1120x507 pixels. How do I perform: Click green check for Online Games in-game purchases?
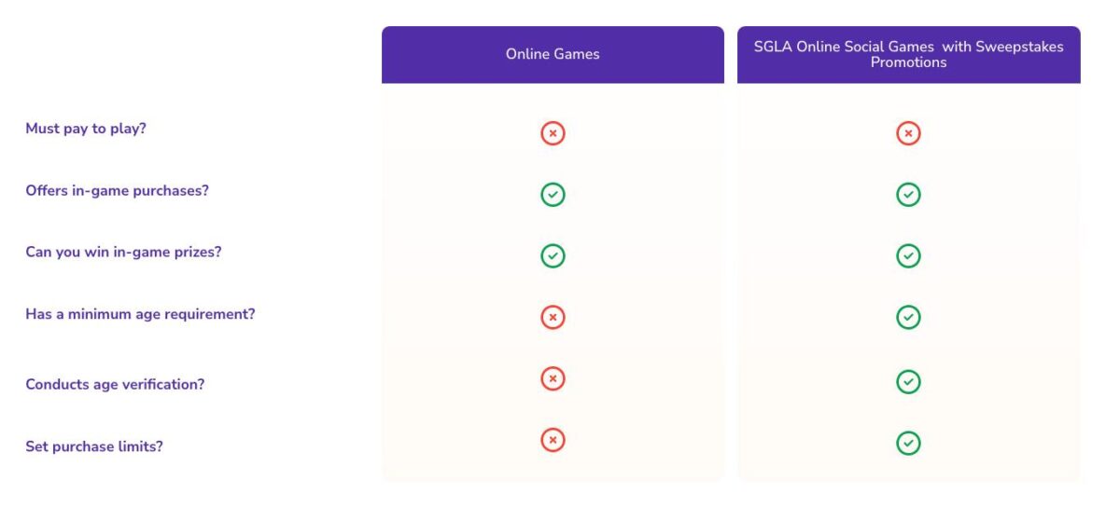click(553, 195)
